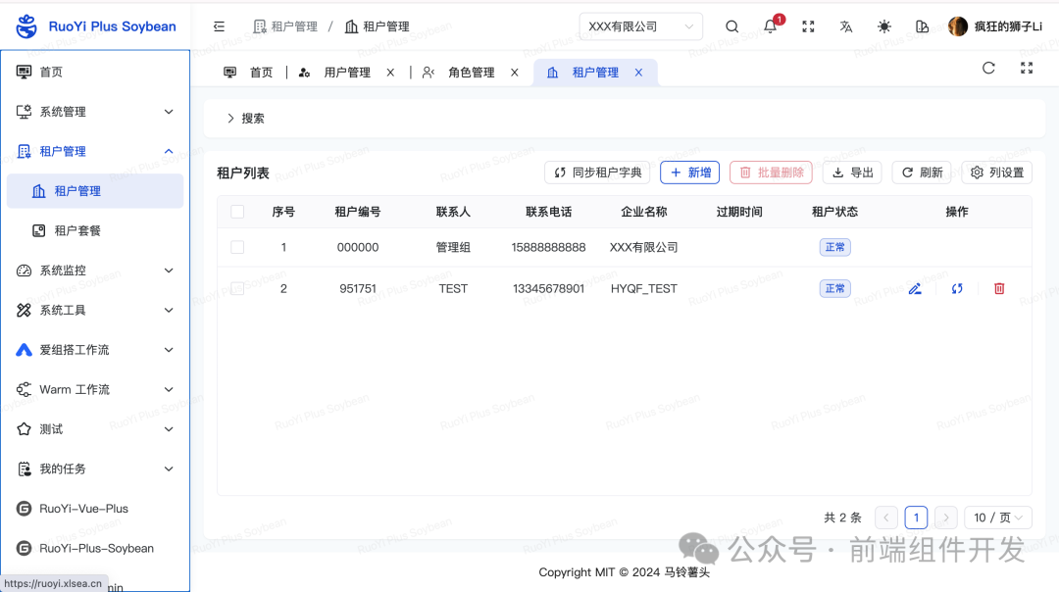Delete tenant 951751 using the trash icon
Viewport: 1059px width, 592px height.
[x=999, y=288]
